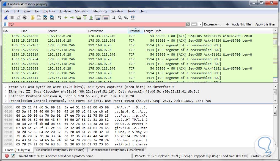Open the display filter bookmark icon
This screenshot has width=280, height=161.
(x=5, y=24)
